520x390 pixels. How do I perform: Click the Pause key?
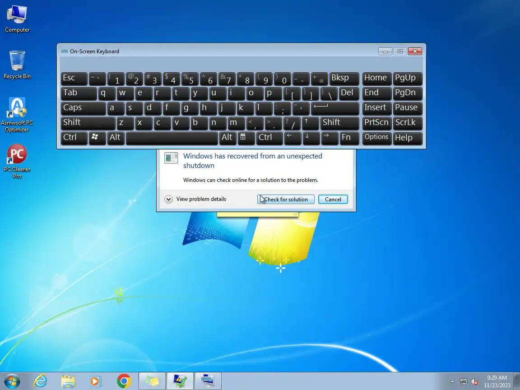tap(408, 108)
